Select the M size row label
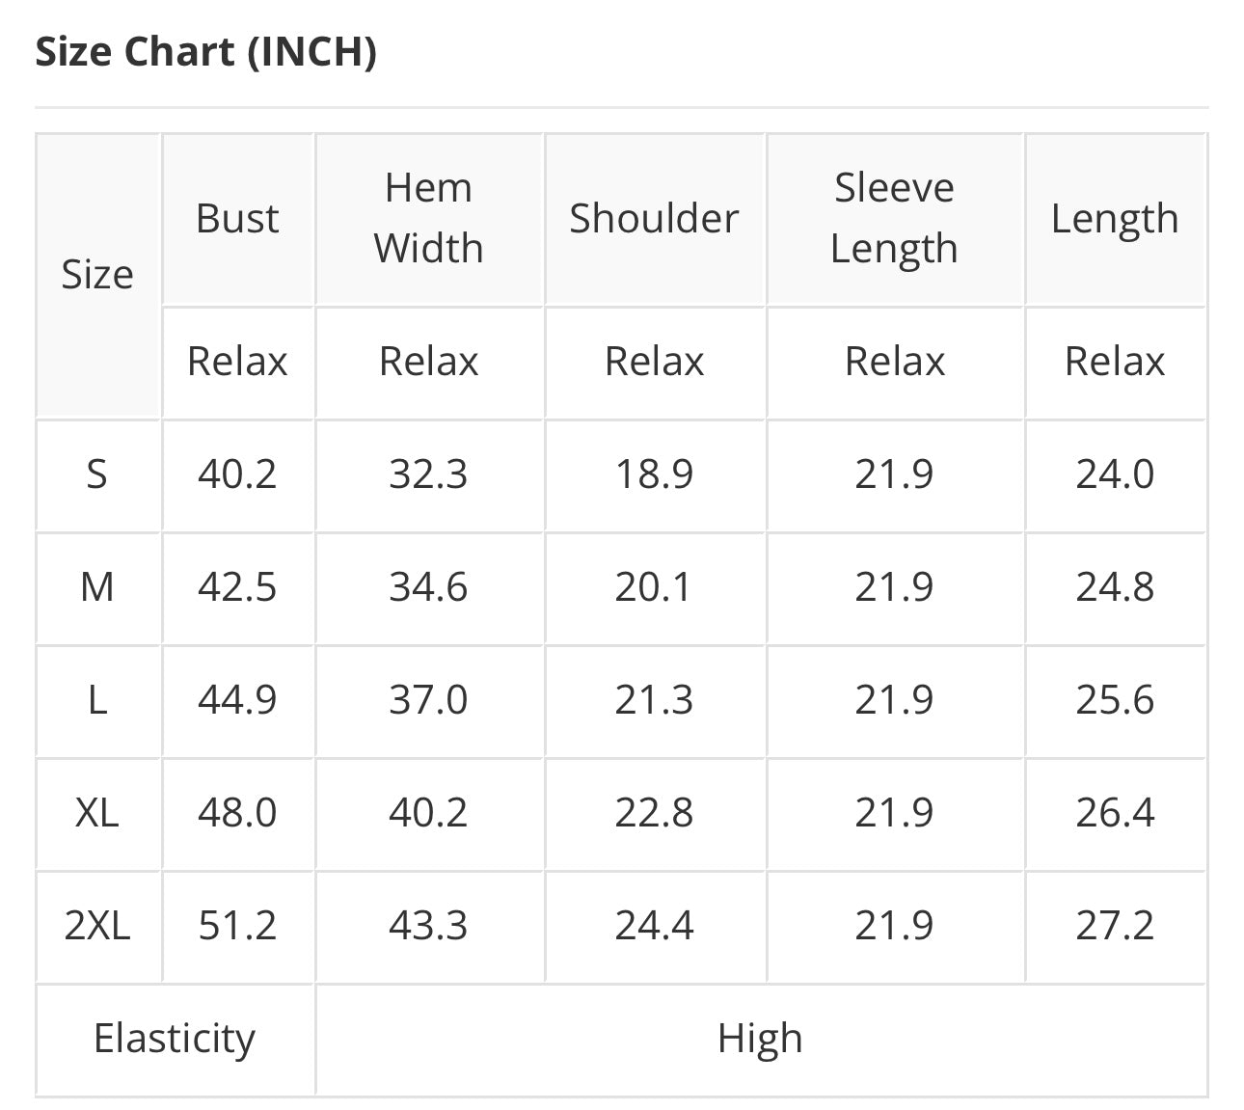This screenshot has height=1110, width=1244. pos(97,587)
